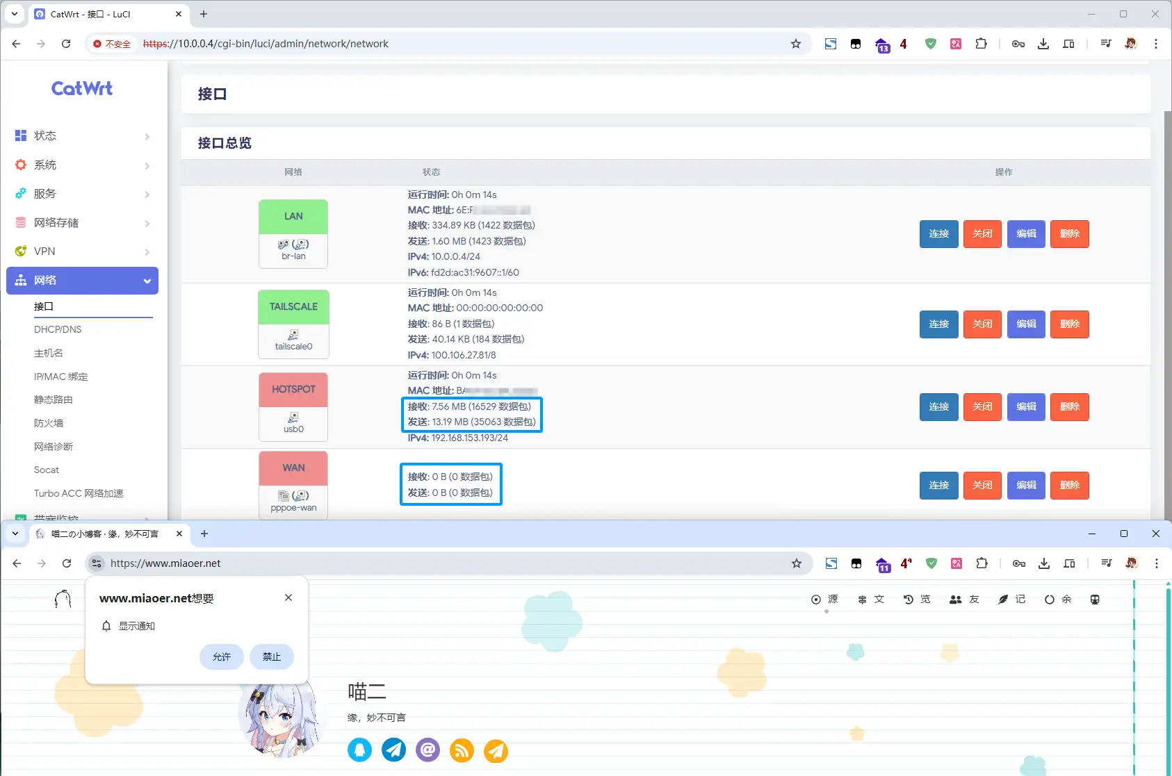This screenshot has width=1172, height=776.
Task: Expand the 状态 menu chevron
Action: click(147, 136)
